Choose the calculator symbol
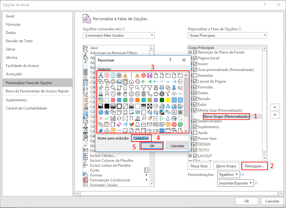Viewport: 286px width, 208px height. (144, 94)
